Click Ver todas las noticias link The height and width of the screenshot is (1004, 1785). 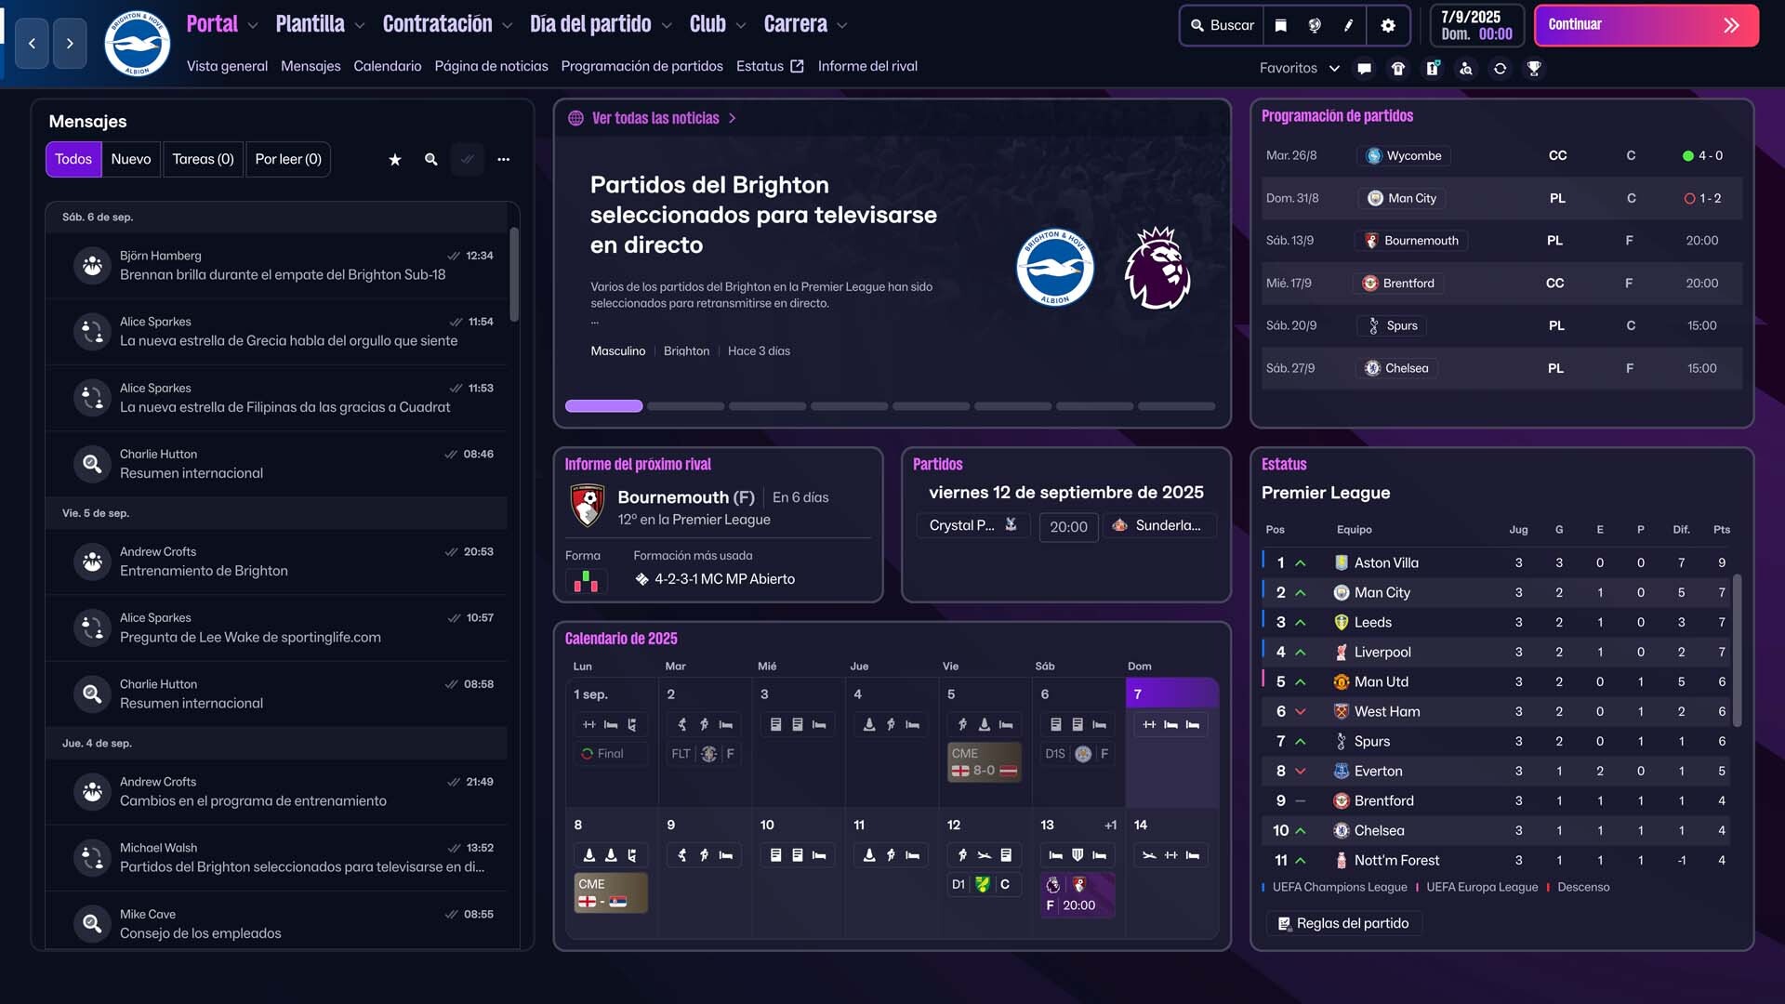655,118
